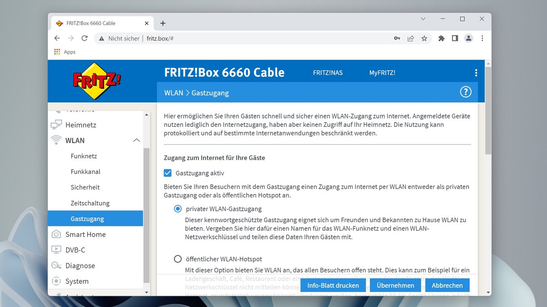The height and width of the screenshot is (307, 547).
Task: Switch to FRITZ!NAS
Action: click(328, 72)
